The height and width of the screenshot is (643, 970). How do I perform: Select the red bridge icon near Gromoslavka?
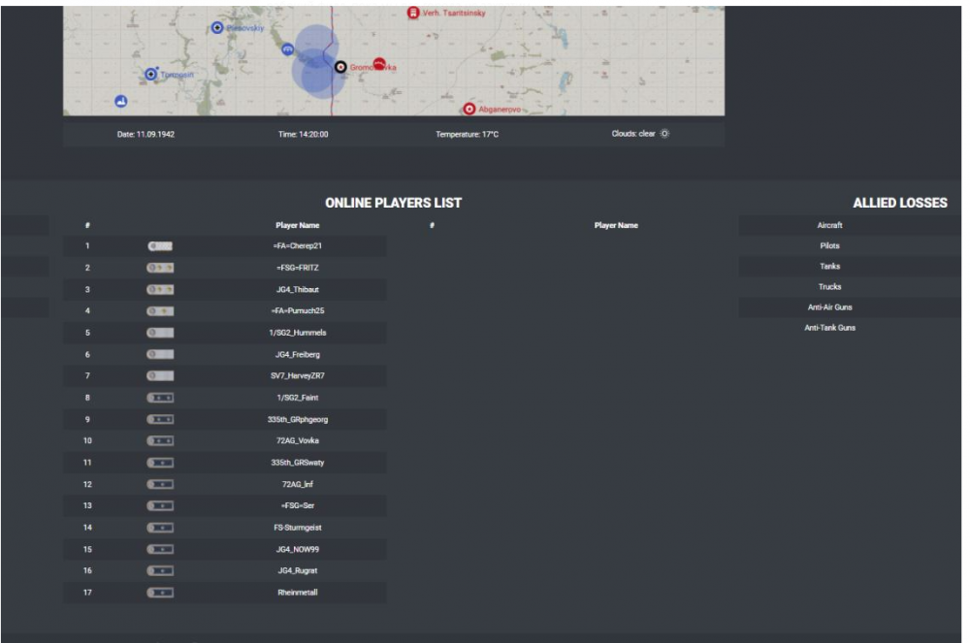pyautogui.click(x=379, y=64)
